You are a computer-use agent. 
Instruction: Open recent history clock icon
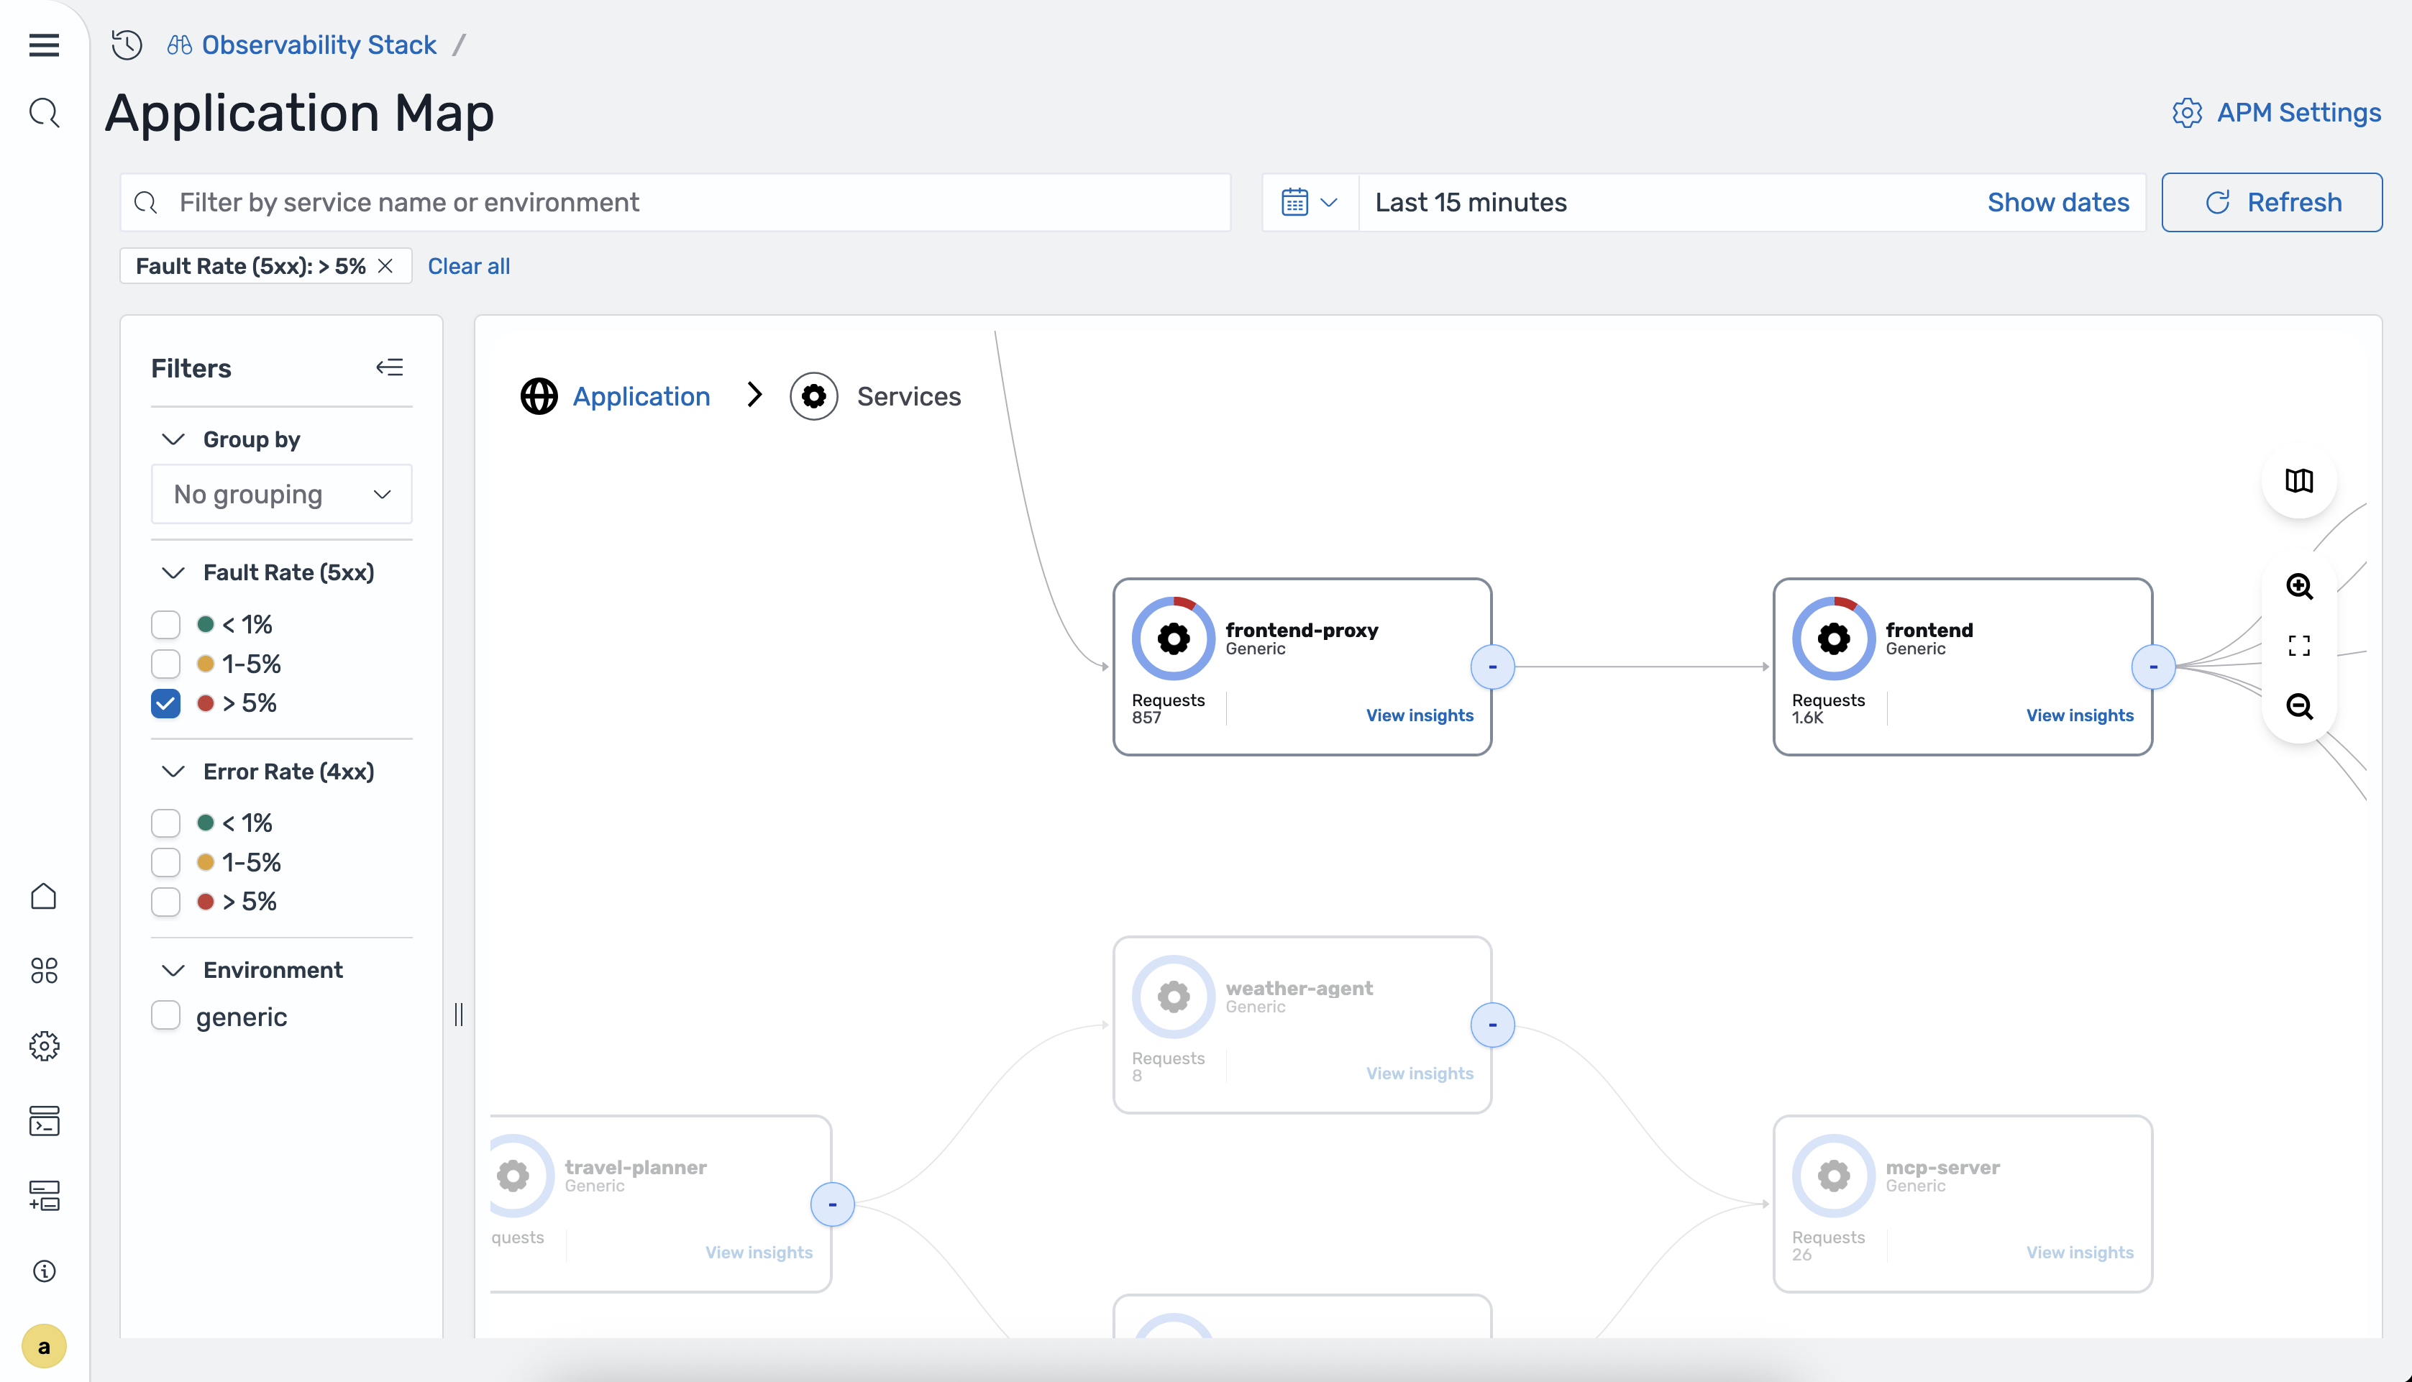(127, 45)
